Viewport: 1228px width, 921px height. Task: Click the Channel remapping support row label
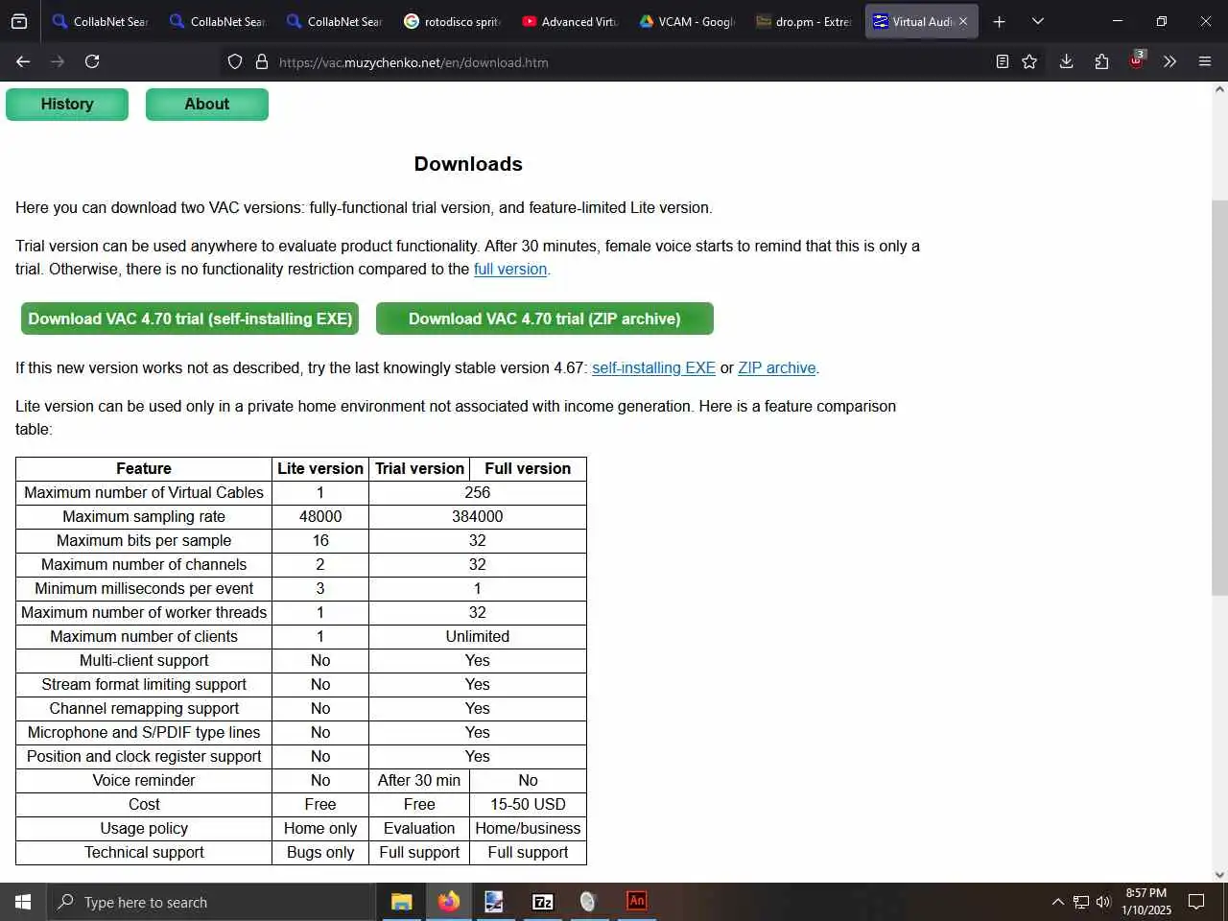pos(144,709)
